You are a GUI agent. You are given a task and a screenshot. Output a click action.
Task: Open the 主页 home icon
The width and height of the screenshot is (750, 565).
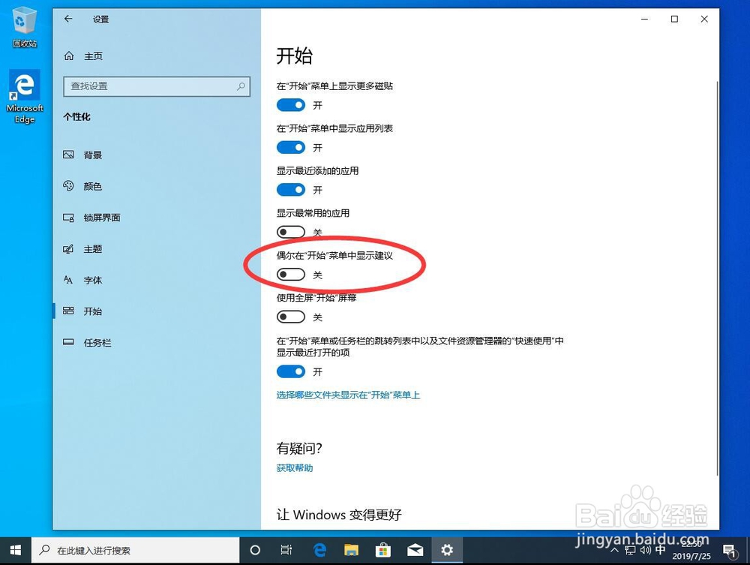pos(69,56)
